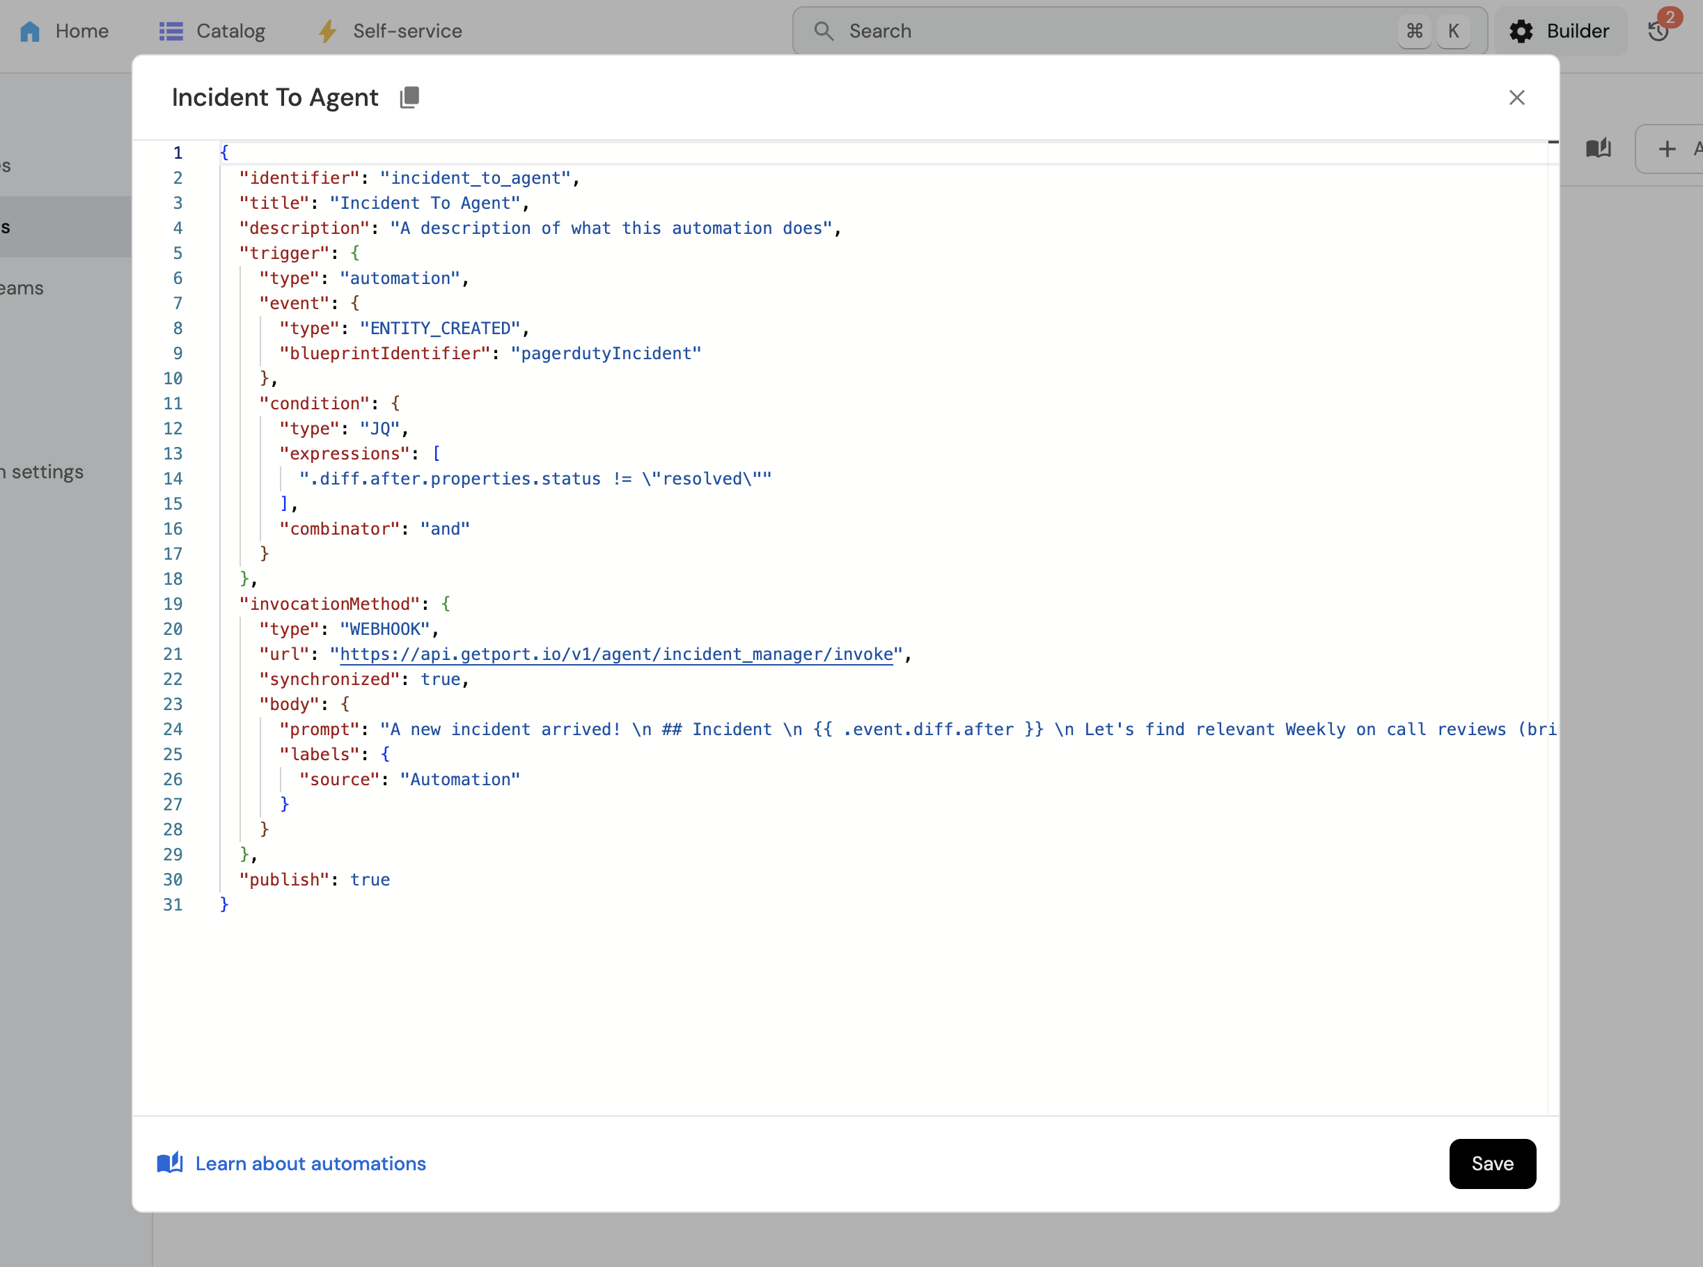Viewport: 1703px width, 1267px height.
Task: Open Learn about automations link
Action: coord(310,1163)
